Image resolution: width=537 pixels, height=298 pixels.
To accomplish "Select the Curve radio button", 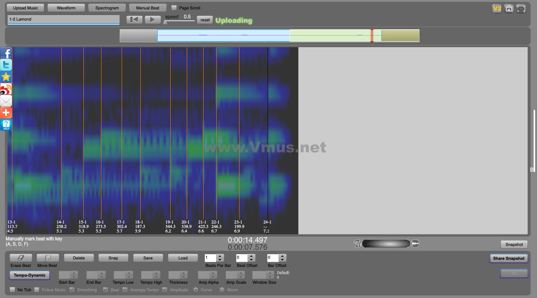I will tap(196, 290).
